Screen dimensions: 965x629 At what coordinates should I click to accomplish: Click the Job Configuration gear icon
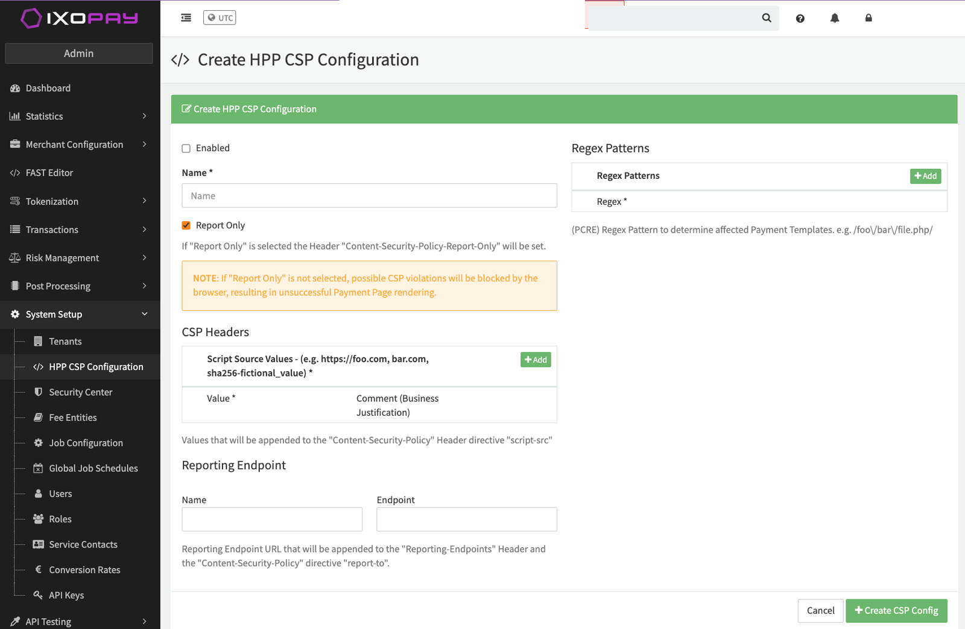coord(38,442)
